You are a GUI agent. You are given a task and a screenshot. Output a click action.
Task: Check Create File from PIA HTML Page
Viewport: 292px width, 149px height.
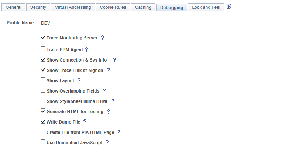[x=43, y=132]
